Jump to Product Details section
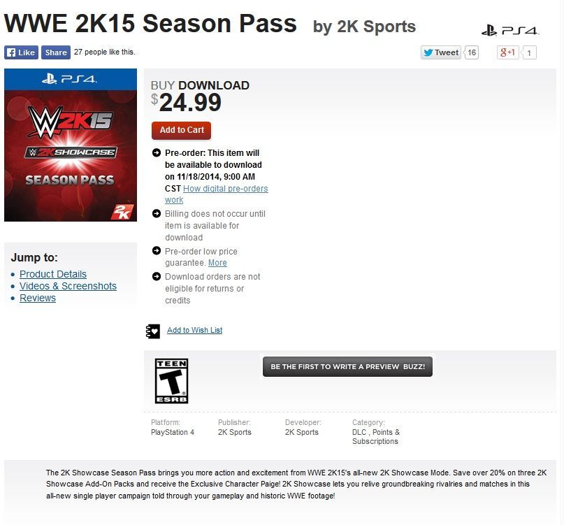564x525 pixels. click(x=53, y=274)
